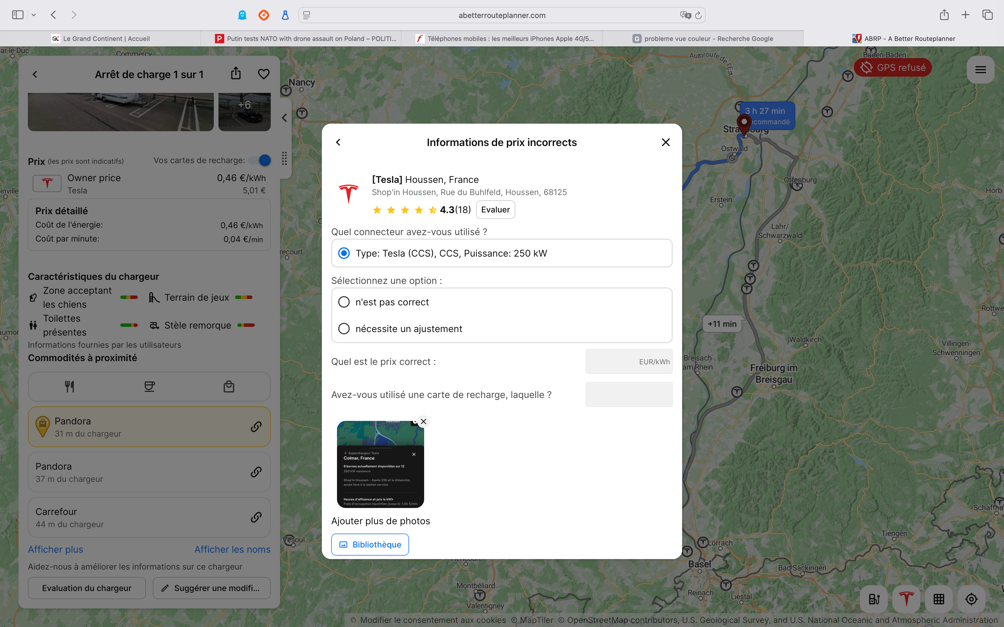Open the sidebar options chevron

pos(34,15)
